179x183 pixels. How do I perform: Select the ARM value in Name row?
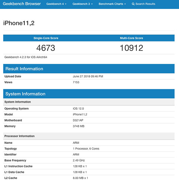point(76,143)
